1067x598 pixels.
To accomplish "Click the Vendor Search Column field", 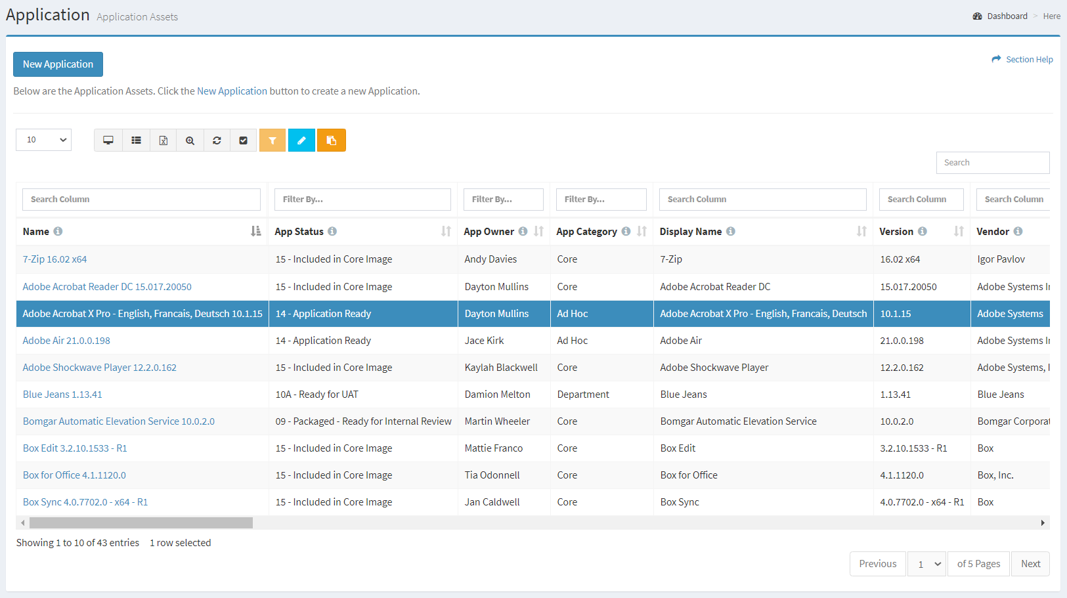I will [1013, 200].
